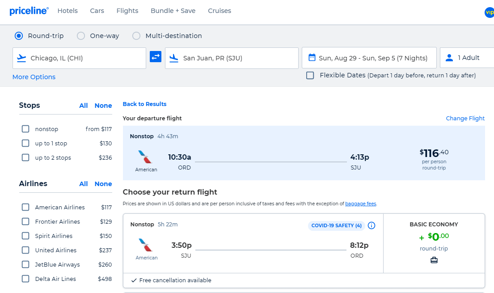Enable the Flexible Dates checkbox
This screenshot has height=293, width=494.
coord(310,75)
